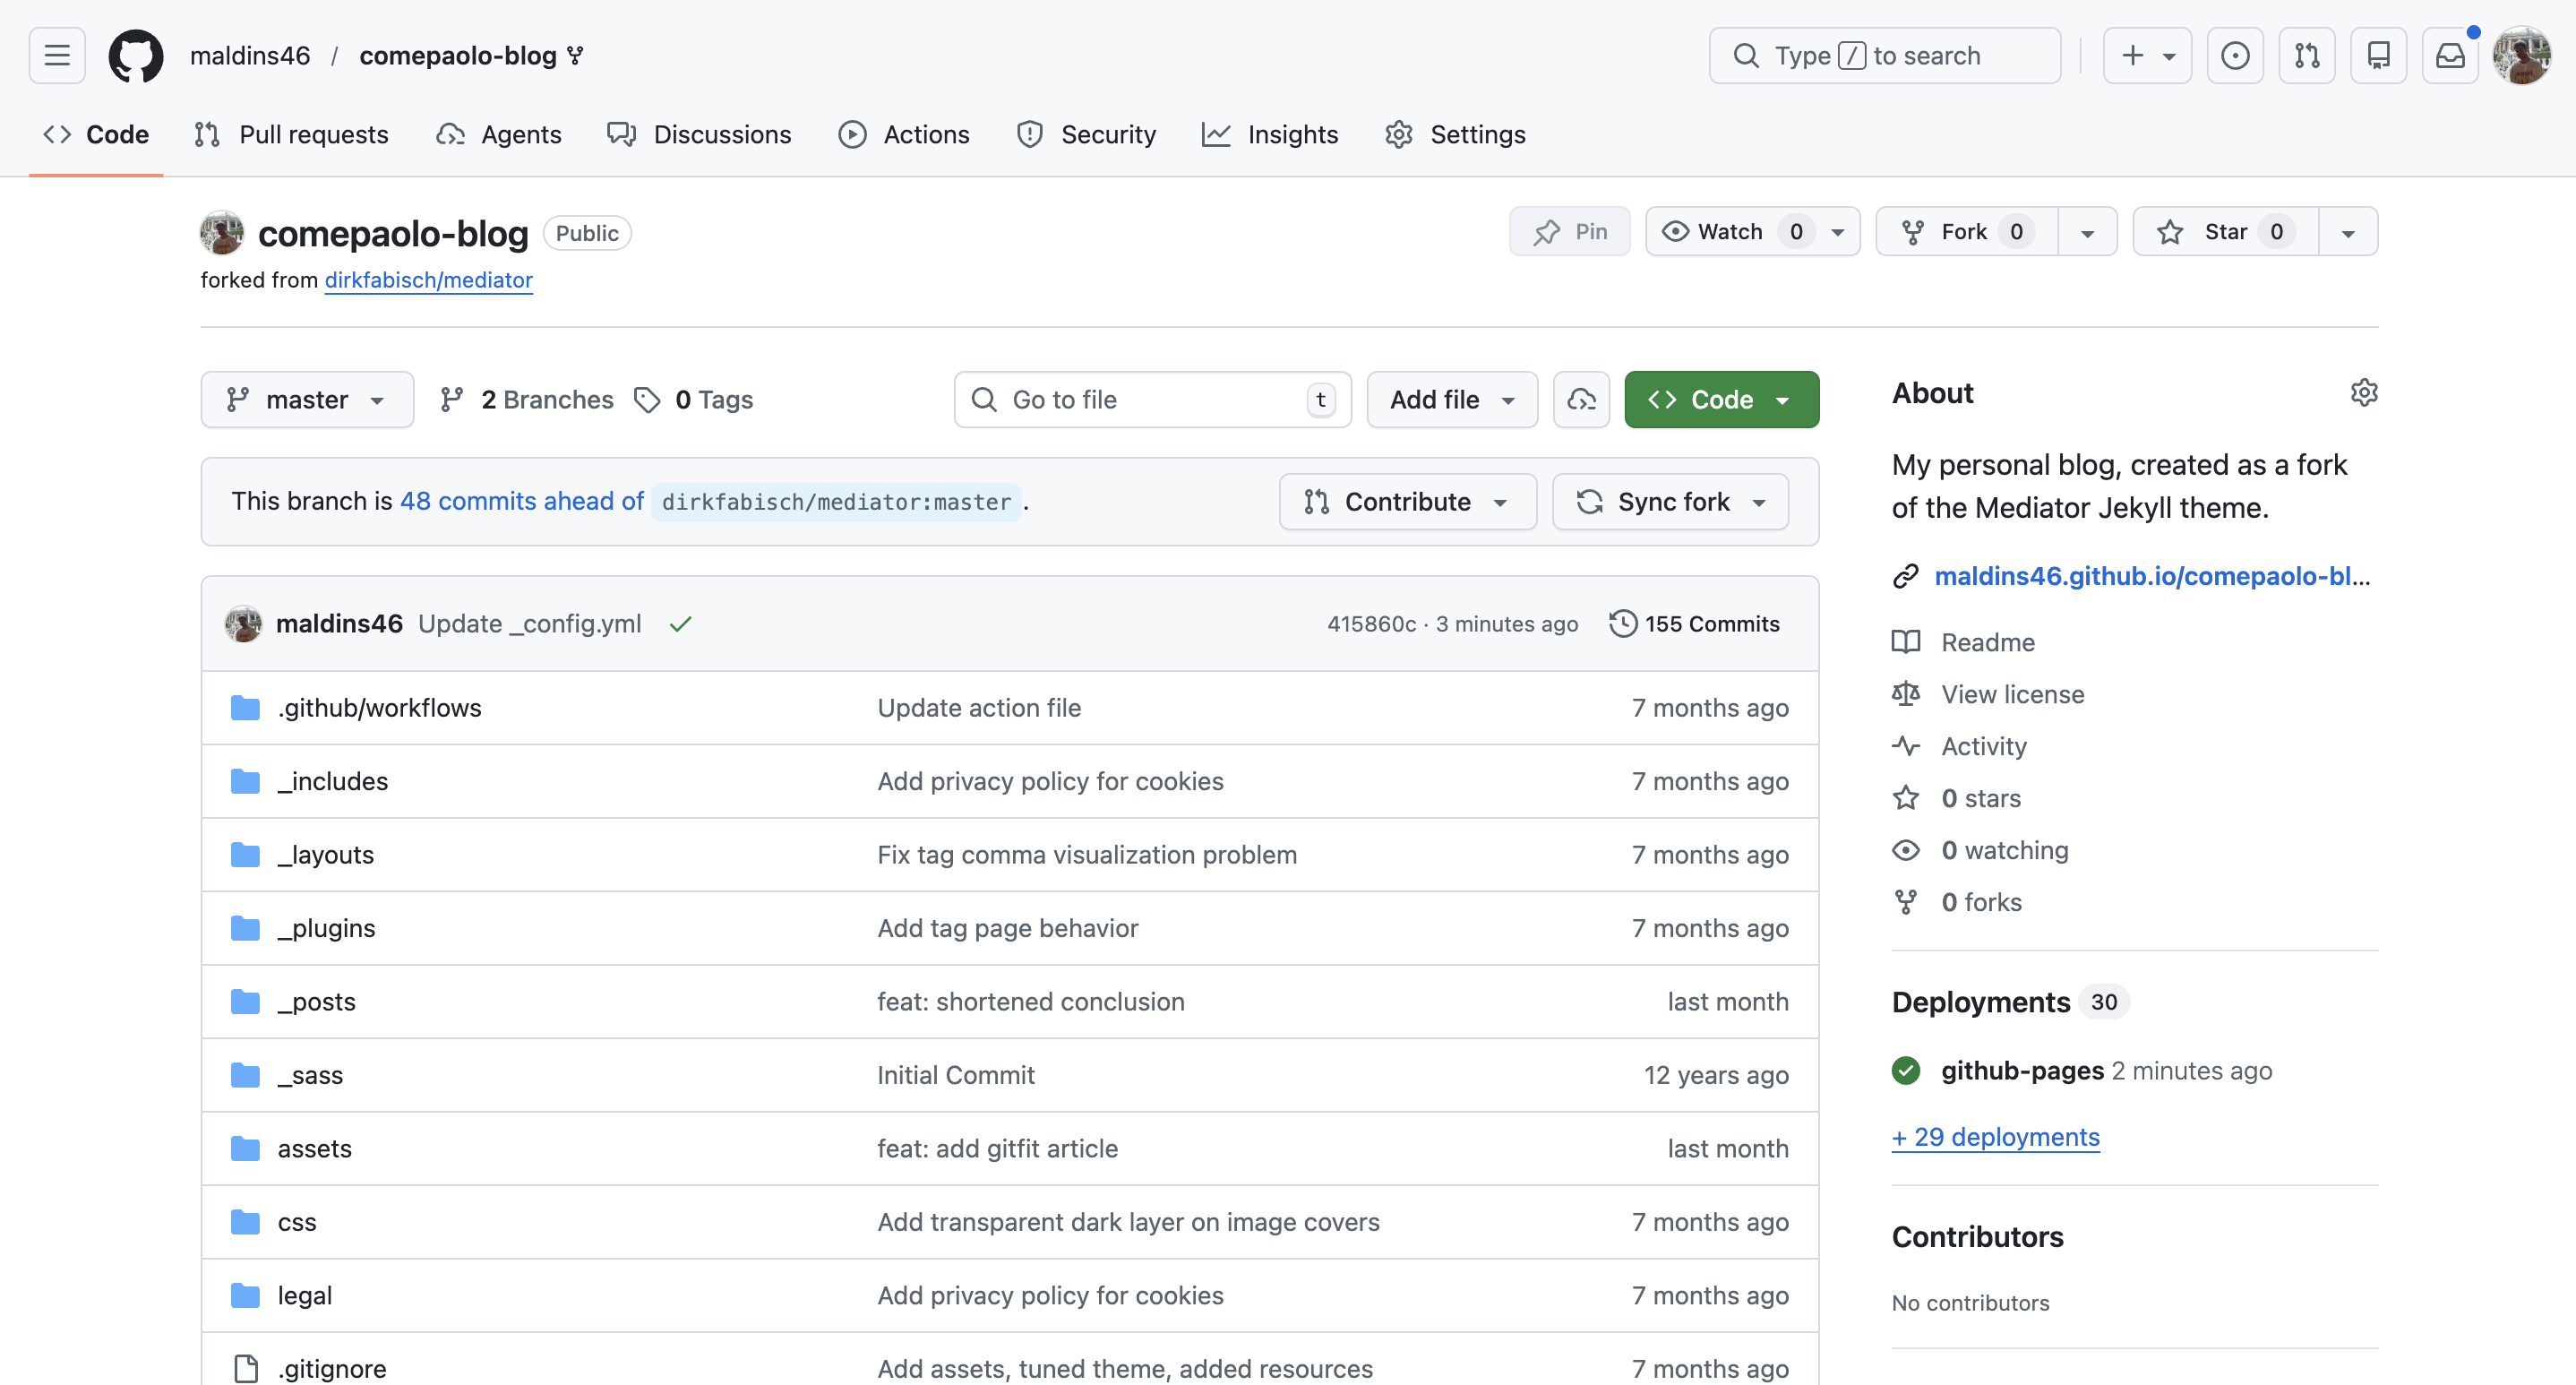
Task: Click the green commit status checkmark
Action: click(x=681, y=624)
